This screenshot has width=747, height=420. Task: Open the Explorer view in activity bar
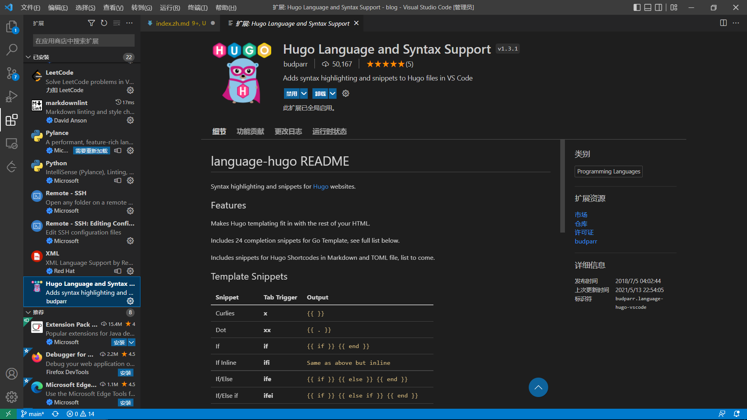[x=12, y=26]
